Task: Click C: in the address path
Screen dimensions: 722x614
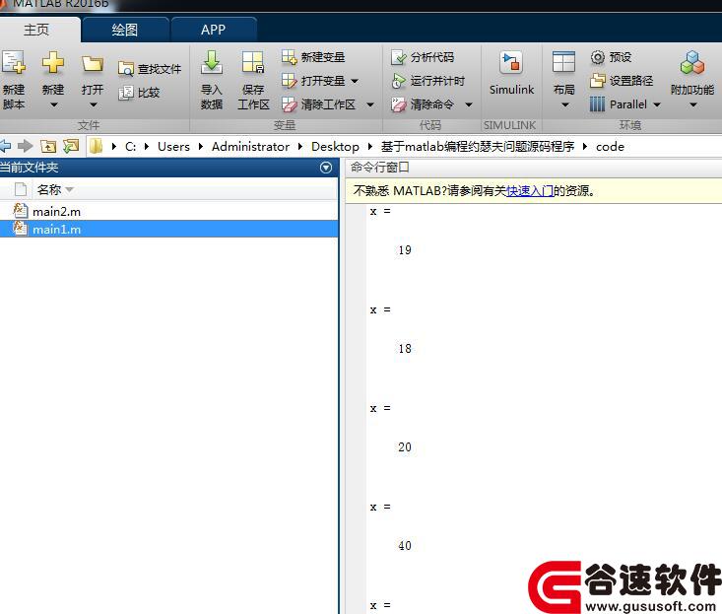Action: (130, 147)
